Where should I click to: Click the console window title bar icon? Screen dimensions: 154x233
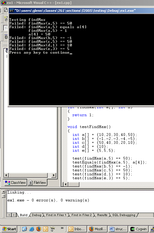point(11,11)
